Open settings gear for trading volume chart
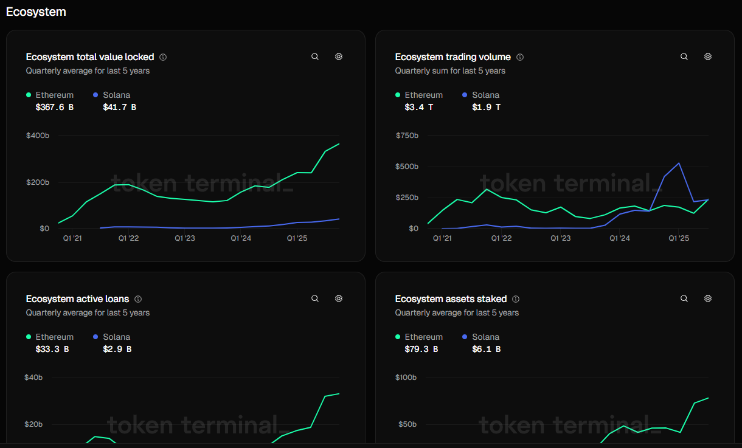 pyautogui.click(x=708, y=57)
